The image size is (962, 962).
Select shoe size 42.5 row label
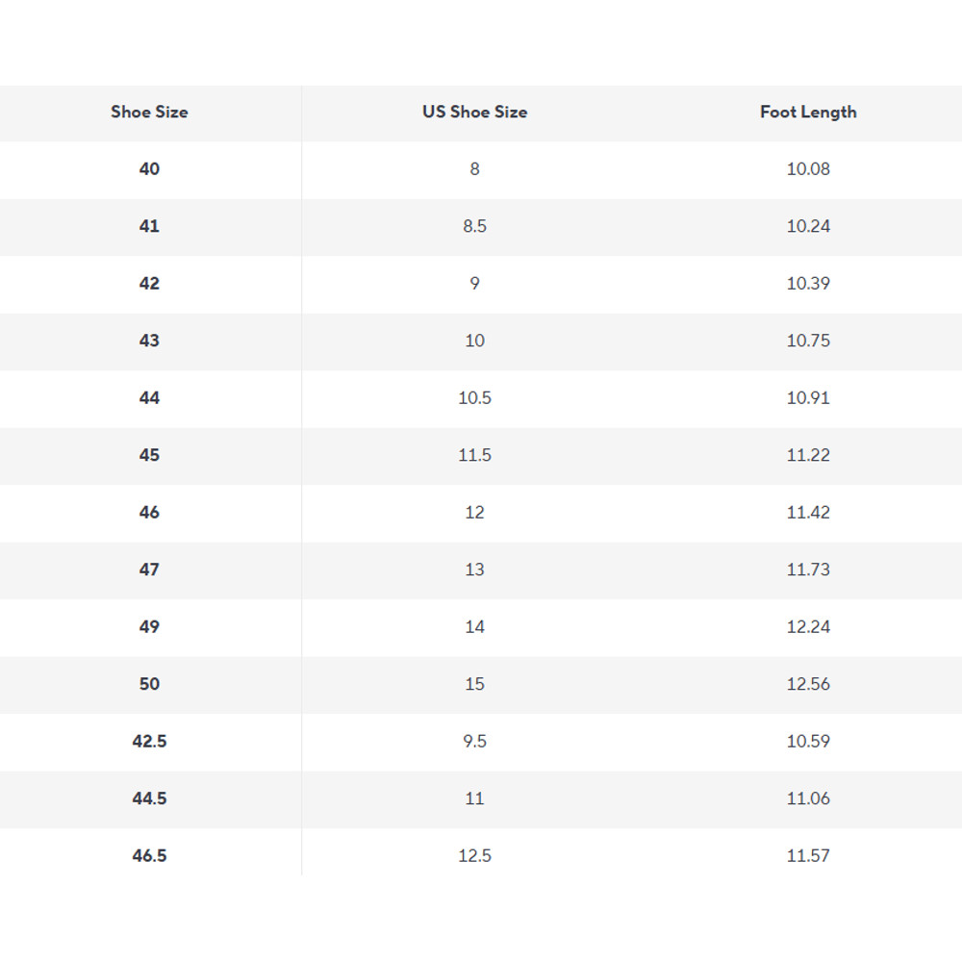149,742
